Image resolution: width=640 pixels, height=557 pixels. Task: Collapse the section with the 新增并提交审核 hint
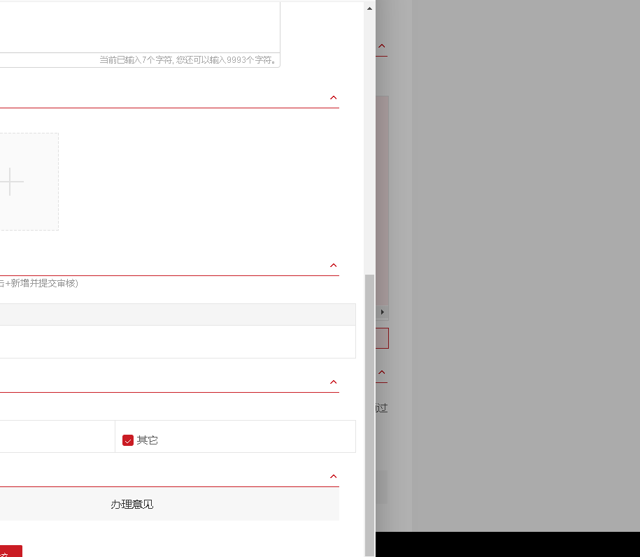334,266
